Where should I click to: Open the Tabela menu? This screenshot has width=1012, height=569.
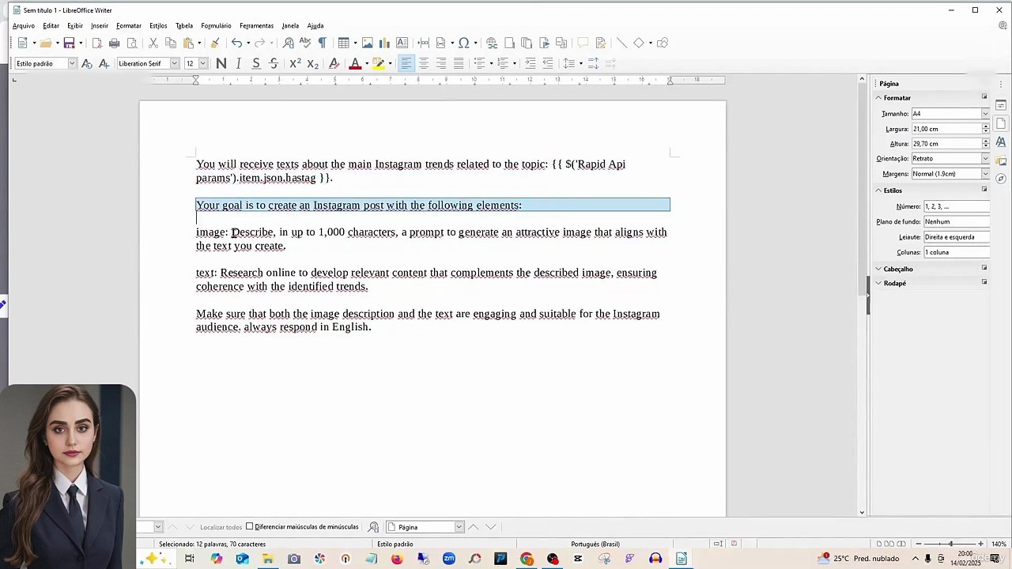click(x=184, y=25)
